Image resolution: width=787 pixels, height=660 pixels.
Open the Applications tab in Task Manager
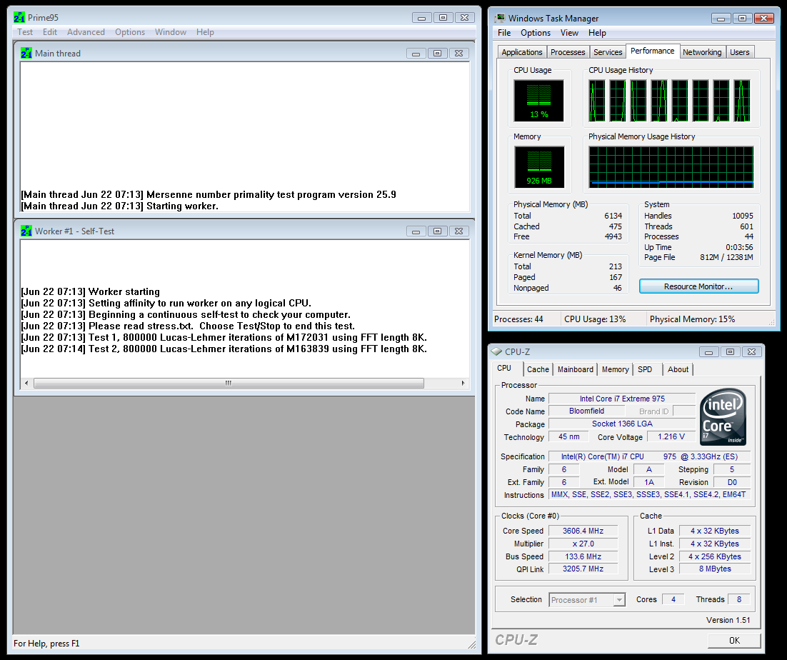click(521, 51)
